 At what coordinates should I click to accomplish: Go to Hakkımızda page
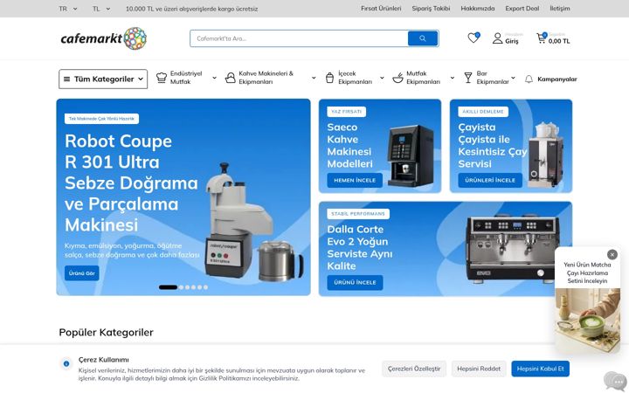click(x=477, y=9)
